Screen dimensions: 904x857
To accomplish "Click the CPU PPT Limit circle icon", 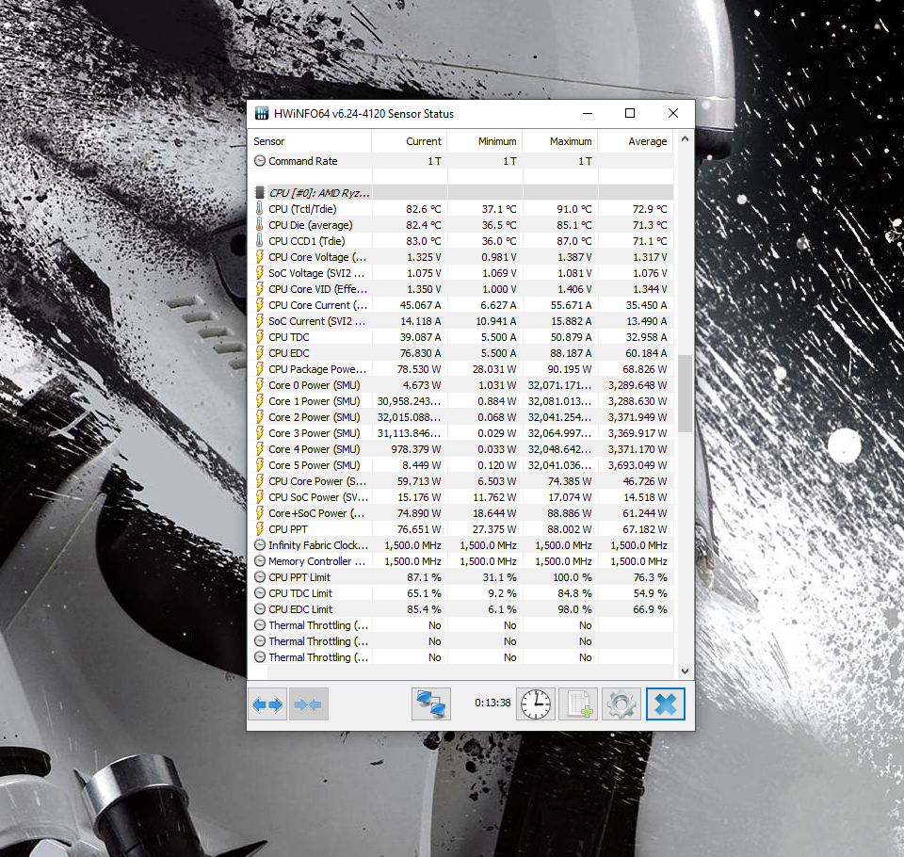I will [x=260, y=577].
